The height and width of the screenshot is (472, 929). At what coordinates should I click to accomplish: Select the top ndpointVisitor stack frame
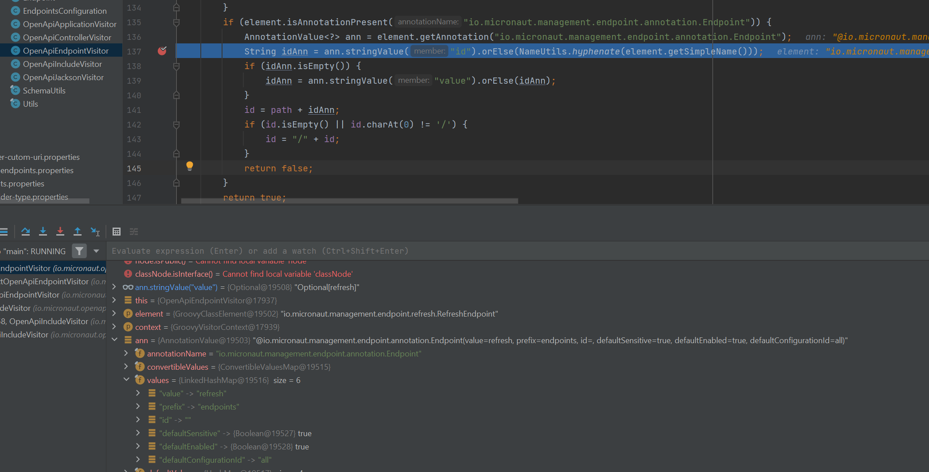click(53, 268)
